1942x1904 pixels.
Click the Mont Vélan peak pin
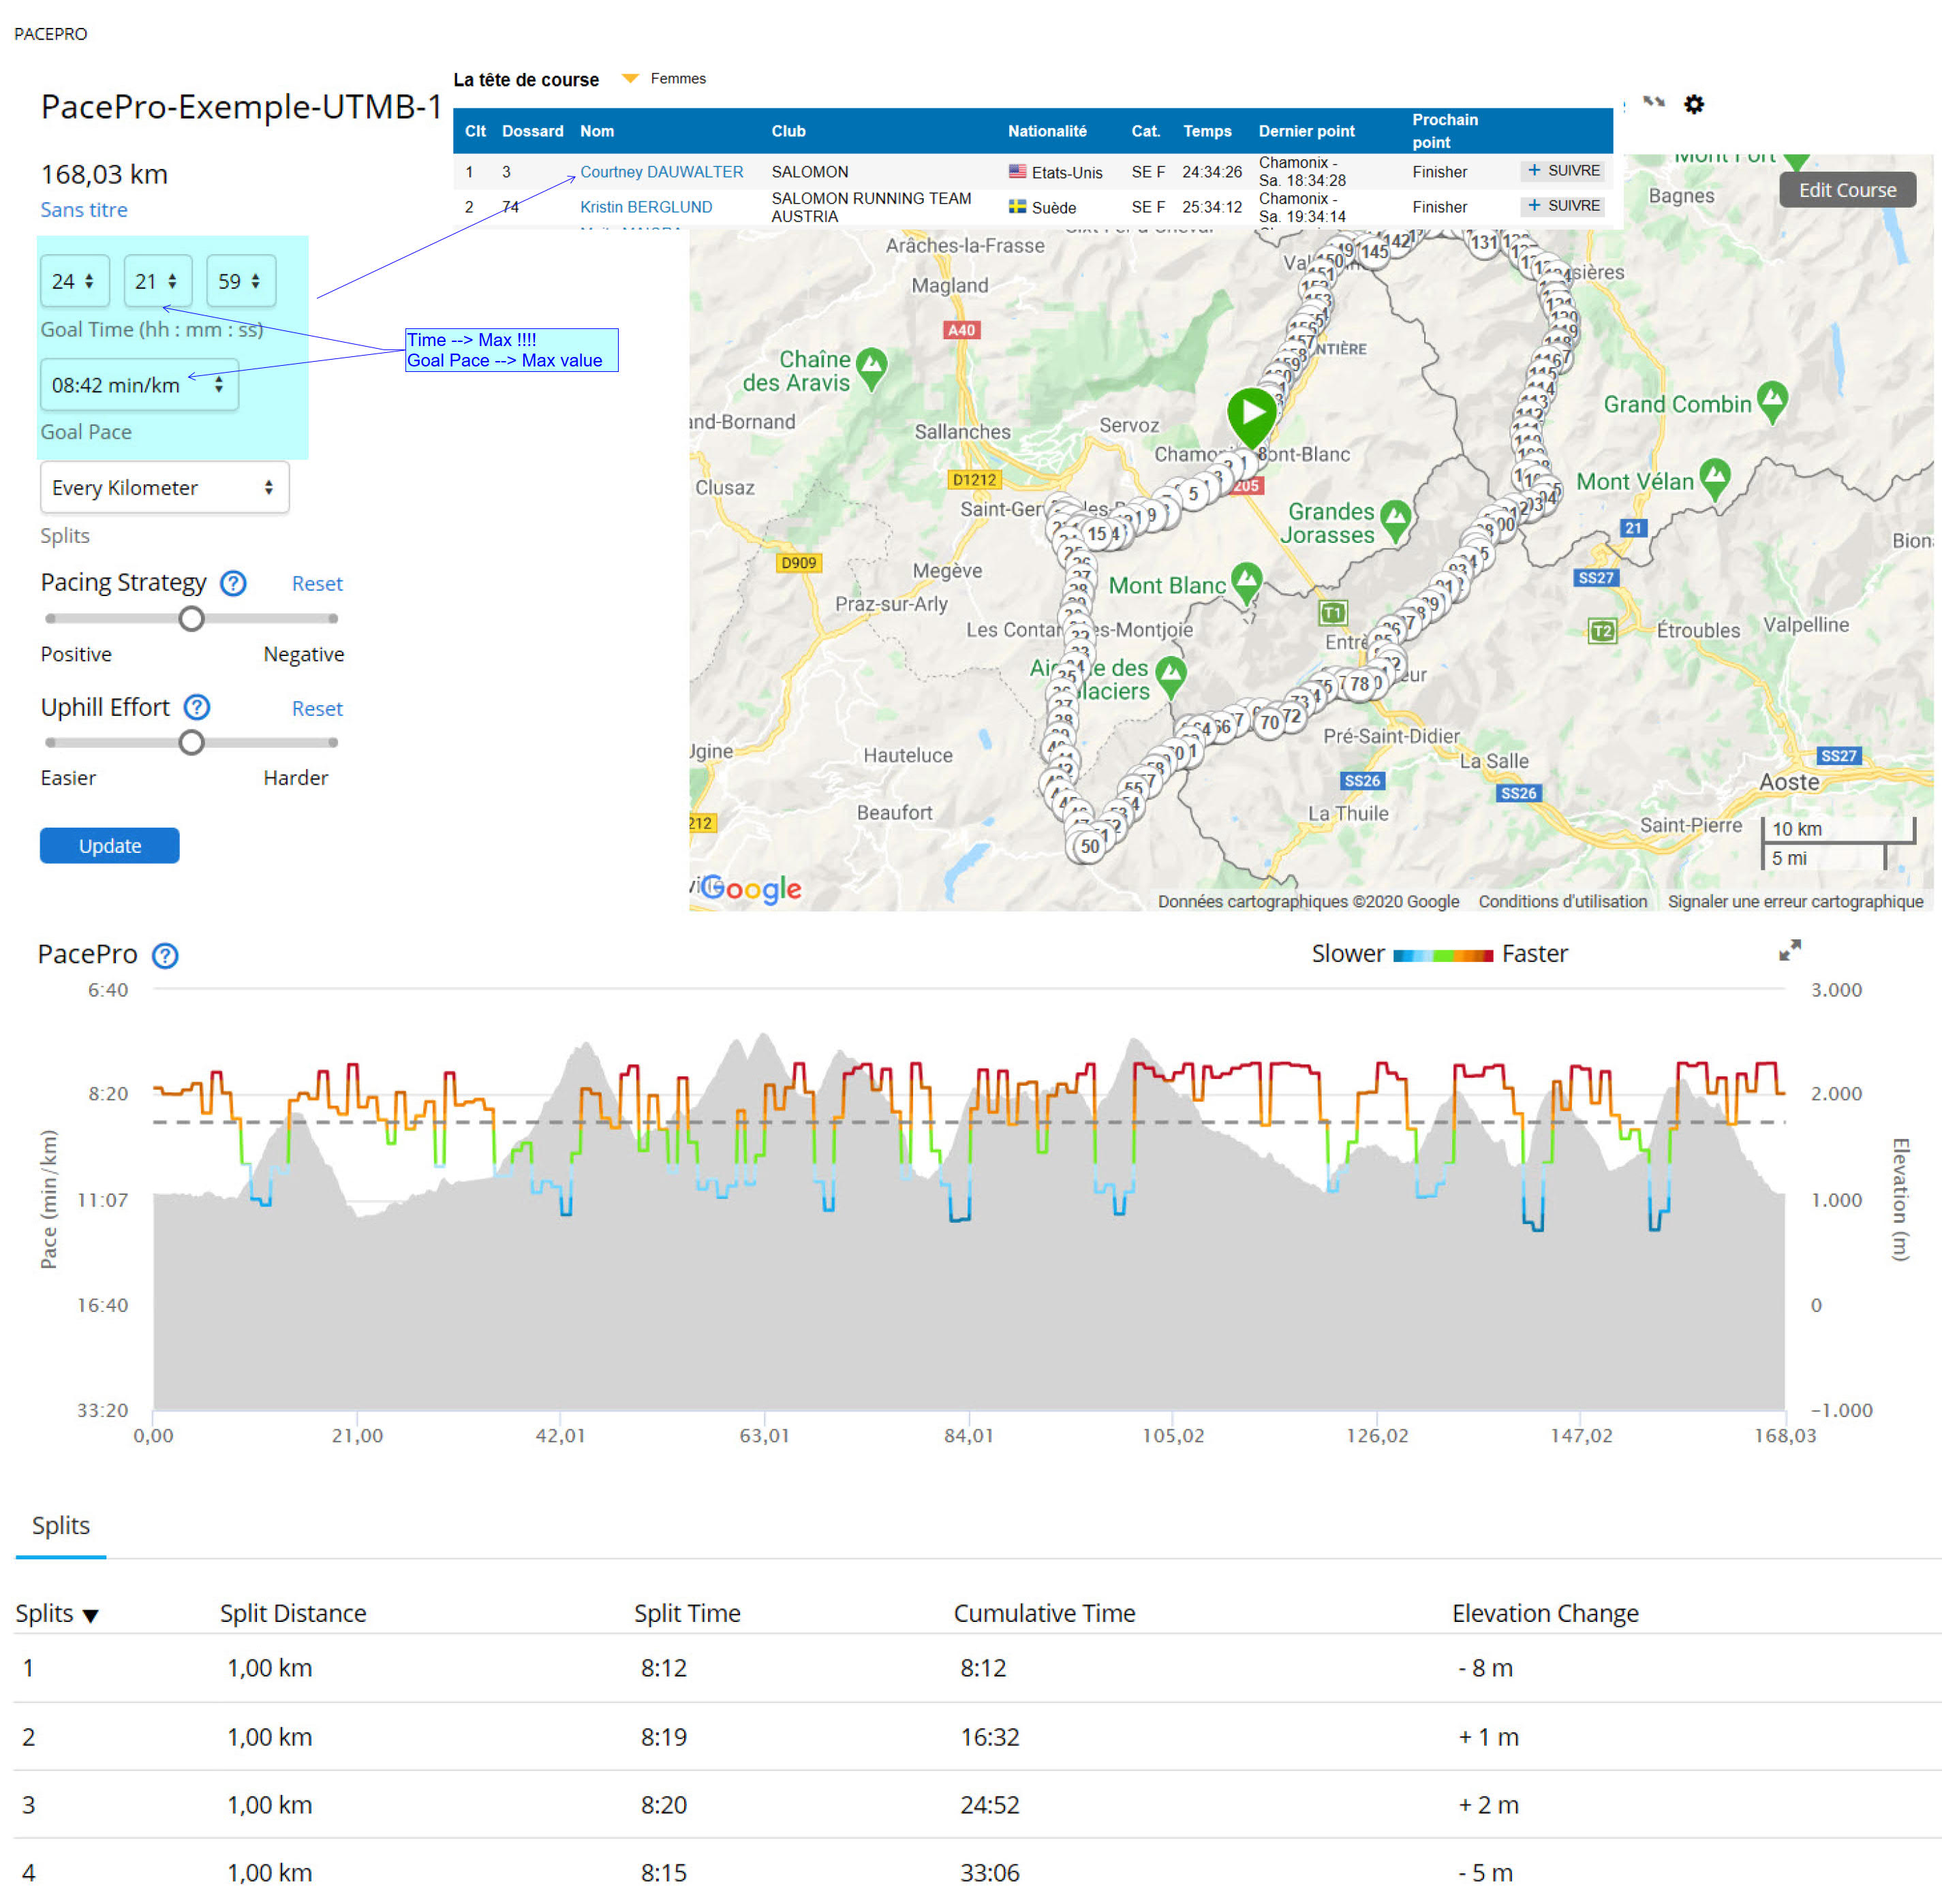click(1715, 478)
